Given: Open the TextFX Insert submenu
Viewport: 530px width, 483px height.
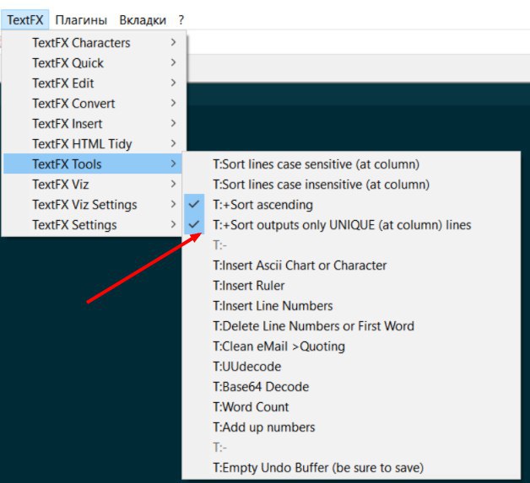Looking at the screenshot, I should (x=93, y=124).
